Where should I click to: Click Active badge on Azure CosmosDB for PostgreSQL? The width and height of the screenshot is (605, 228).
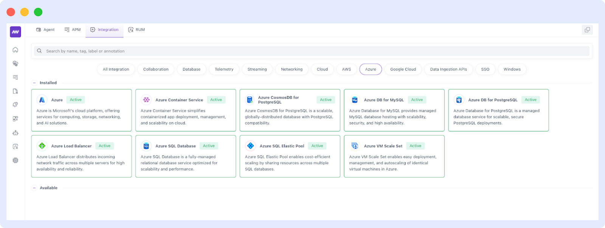326,100
